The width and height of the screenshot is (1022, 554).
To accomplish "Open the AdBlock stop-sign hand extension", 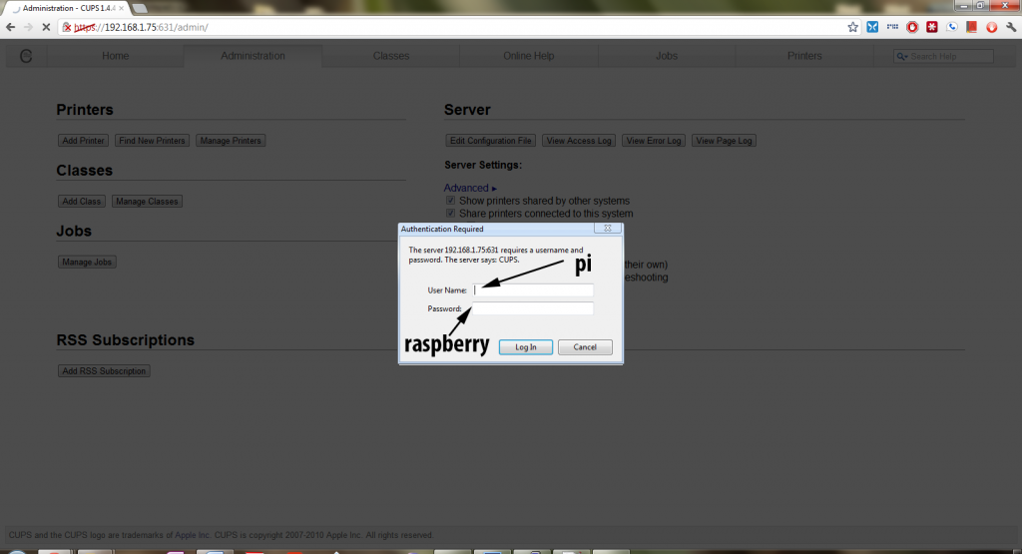I will pos(912,27).
